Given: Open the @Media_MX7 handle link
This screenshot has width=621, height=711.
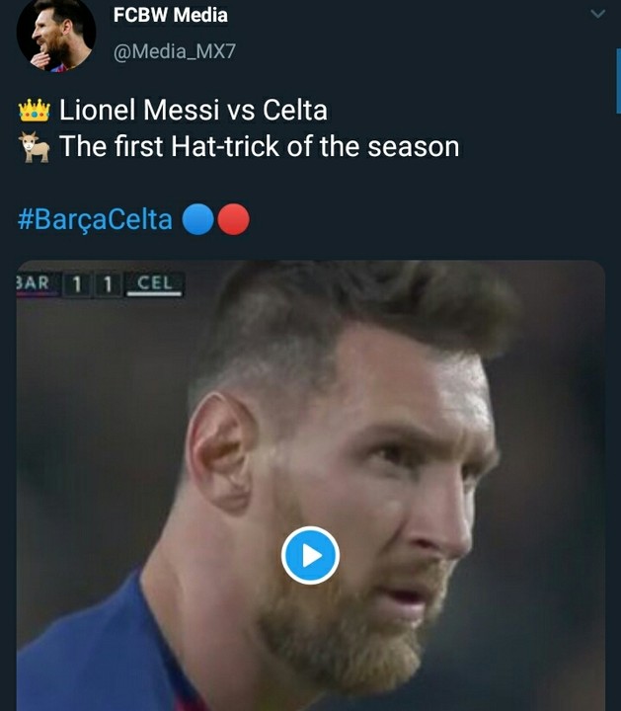Looking at the screenshot, I should point(175,51).
